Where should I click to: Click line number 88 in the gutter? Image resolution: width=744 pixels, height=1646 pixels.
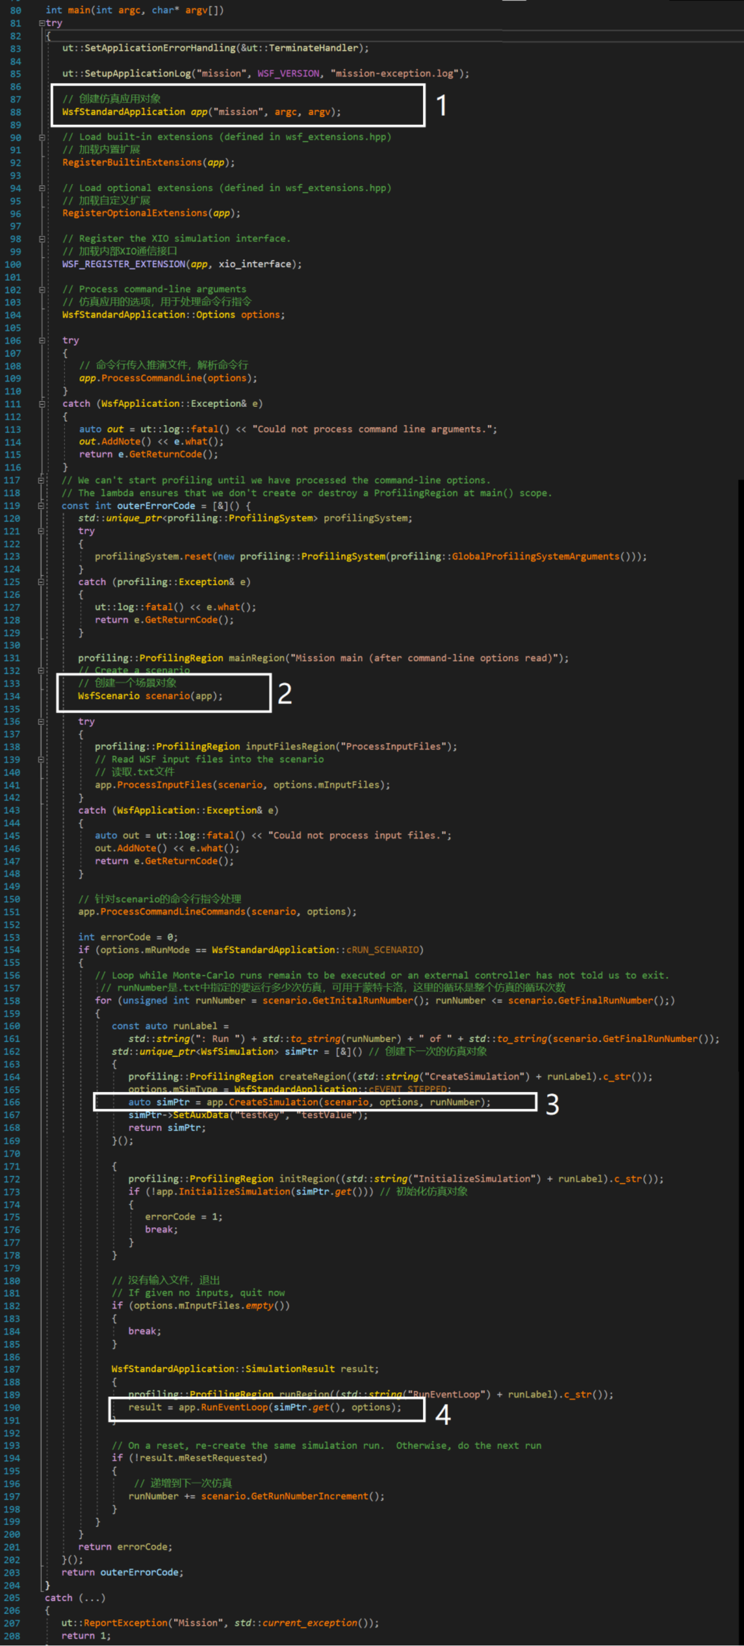coord(15,112)
